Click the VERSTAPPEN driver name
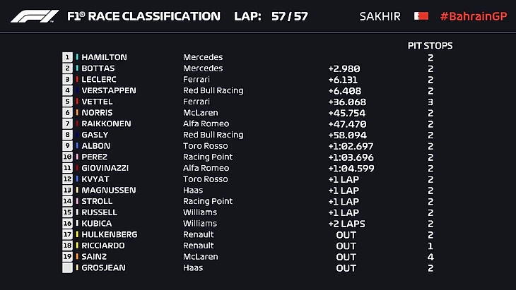Image resolution: width=516 pixels, height=290 pixels. [109, 90]
